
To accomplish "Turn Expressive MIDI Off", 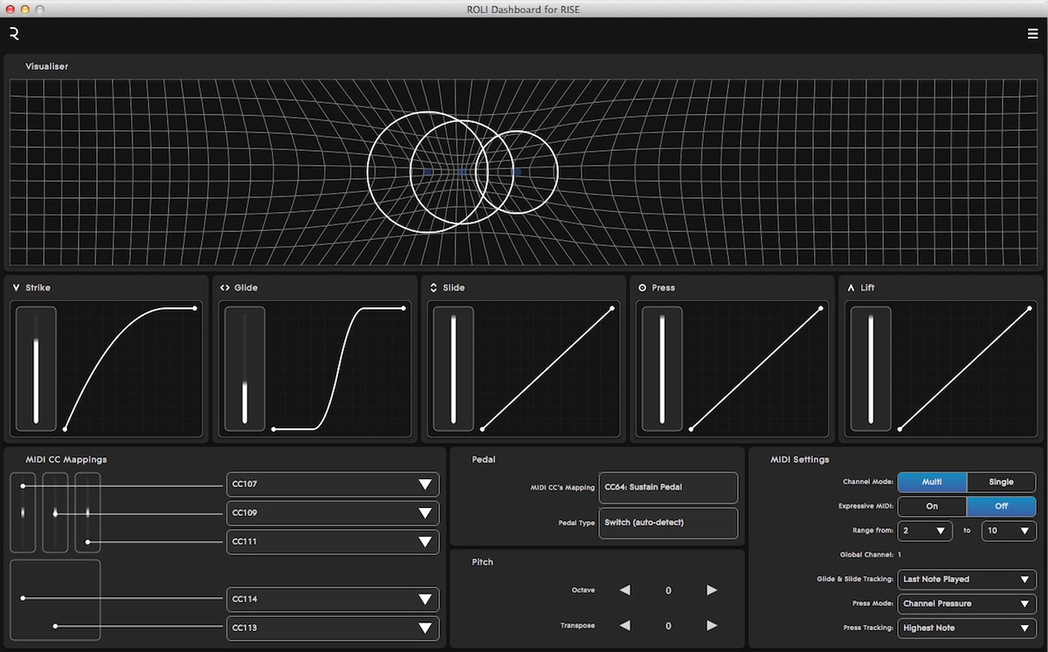I will click(1001, 506).
